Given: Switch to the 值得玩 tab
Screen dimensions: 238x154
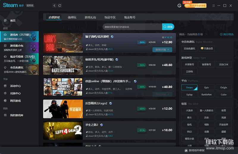Looking at the screenshot, I should pos(72,18).
